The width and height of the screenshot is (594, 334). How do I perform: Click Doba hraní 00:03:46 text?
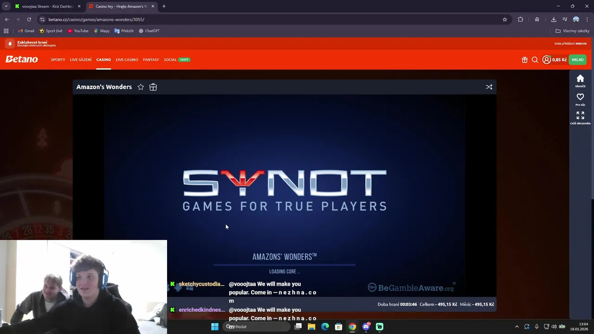tap(397, 304)
